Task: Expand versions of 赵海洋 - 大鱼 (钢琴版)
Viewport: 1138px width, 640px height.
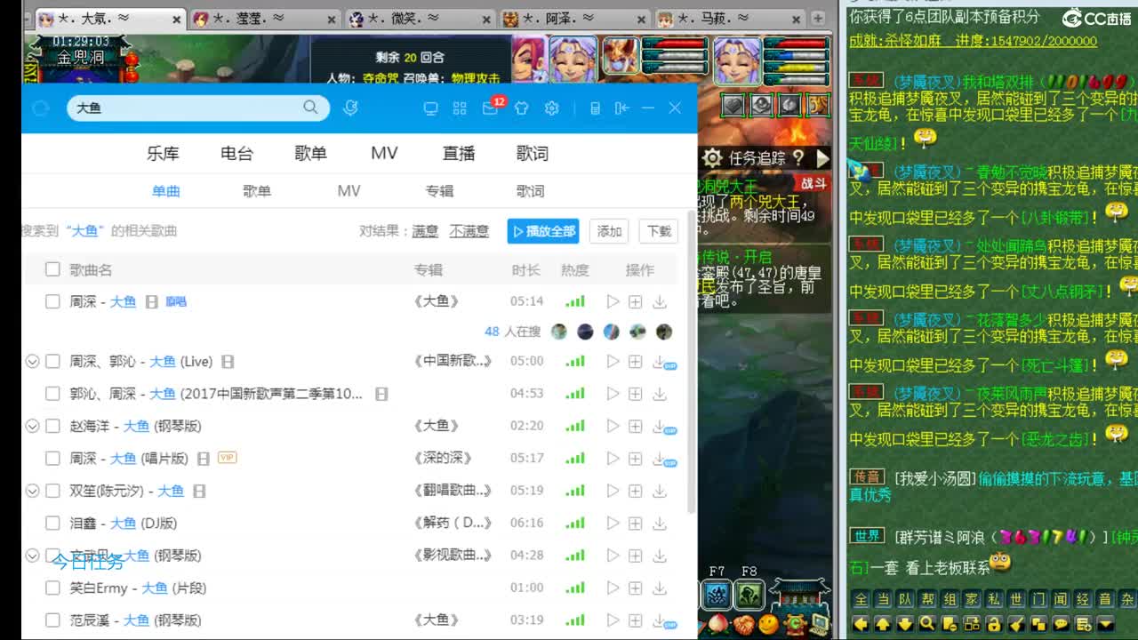Action: (32, 427)
